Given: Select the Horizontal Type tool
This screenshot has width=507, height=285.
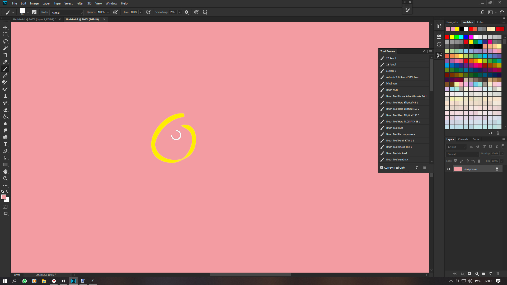Looking at the screenshot, I should click(x=5, y=144).
